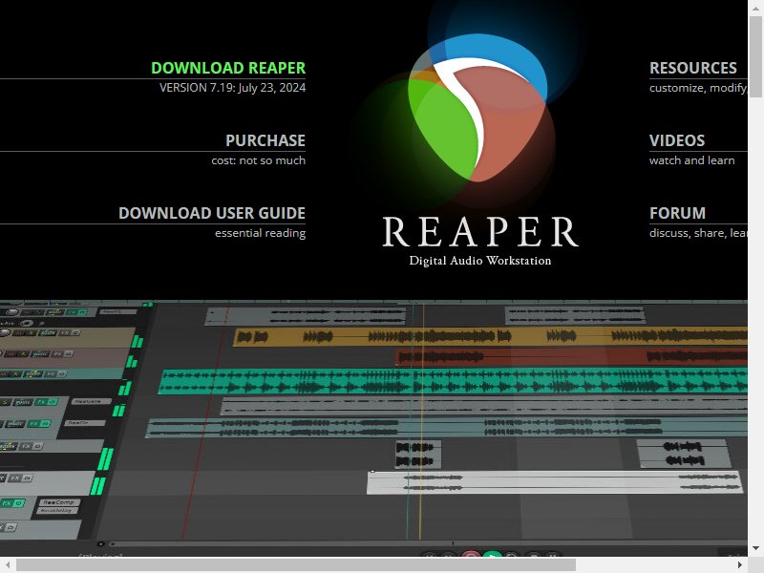Click the REAPER wordmark title
This screenshot has width=764, height=573.
(x=480, y=231)
